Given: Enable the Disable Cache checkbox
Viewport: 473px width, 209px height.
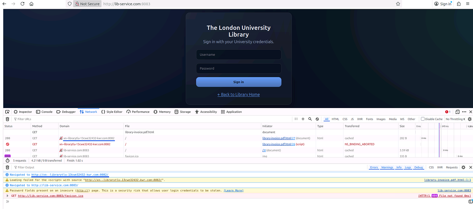Looking at the screenshot, I should [423, 119].
